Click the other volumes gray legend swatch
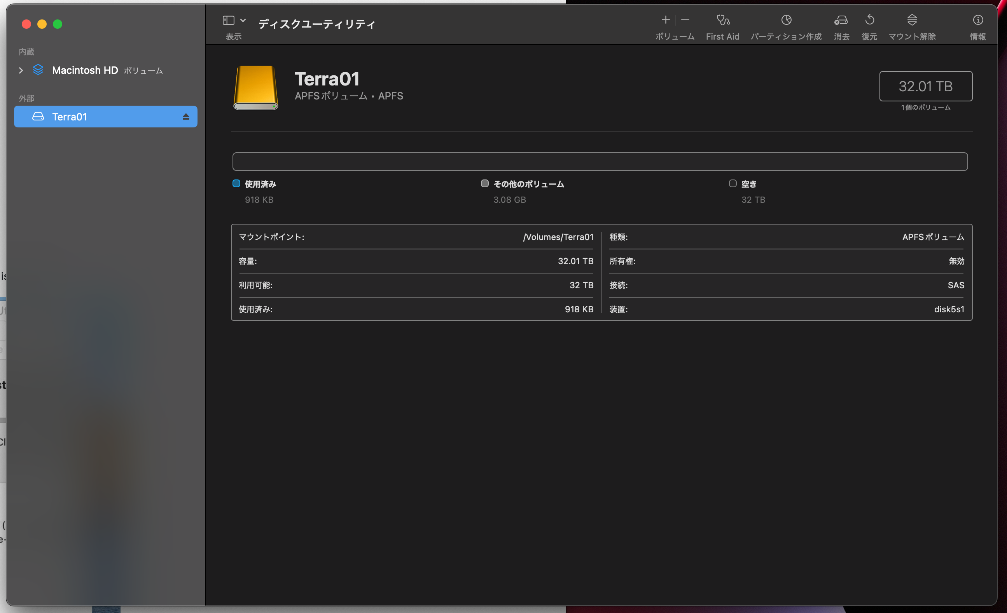This screenshot has width=1007, height=613. (x=485, y=183)
